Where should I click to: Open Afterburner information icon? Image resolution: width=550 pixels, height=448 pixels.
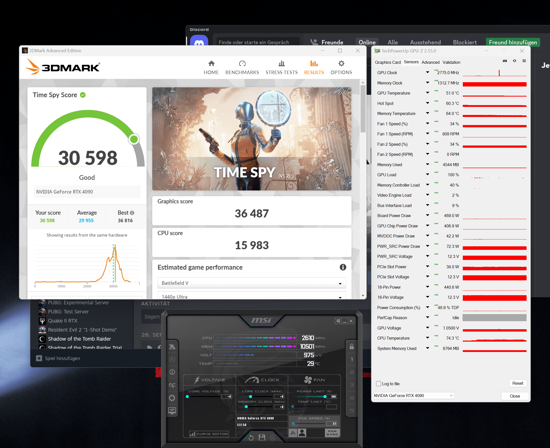pos(172,372)
